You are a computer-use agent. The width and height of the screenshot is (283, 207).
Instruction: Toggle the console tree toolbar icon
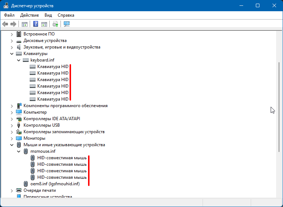tap(25, 24)
